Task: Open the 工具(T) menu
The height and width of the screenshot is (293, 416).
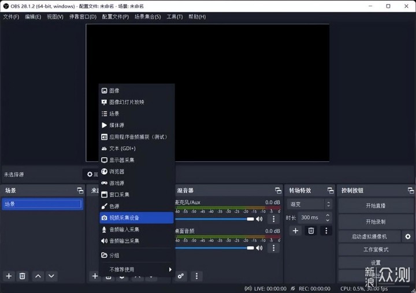Action: click(x=174, y=17)
